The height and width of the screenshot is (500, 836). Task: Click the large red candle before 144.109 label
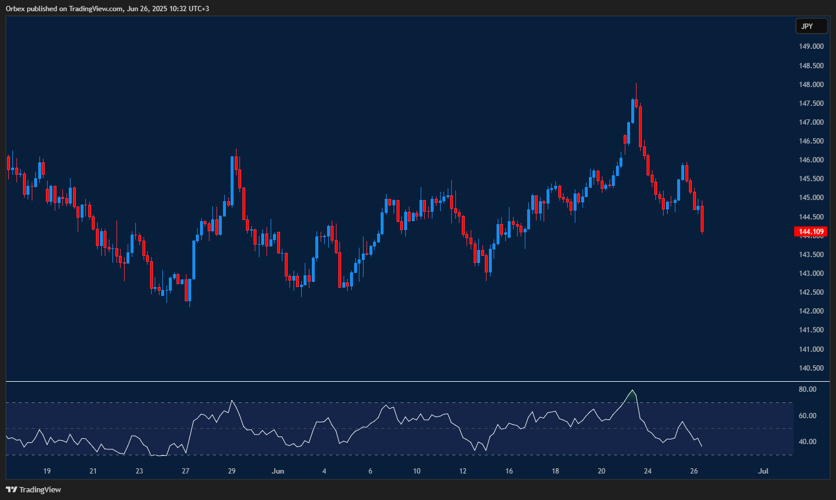(x=702, y=218)
